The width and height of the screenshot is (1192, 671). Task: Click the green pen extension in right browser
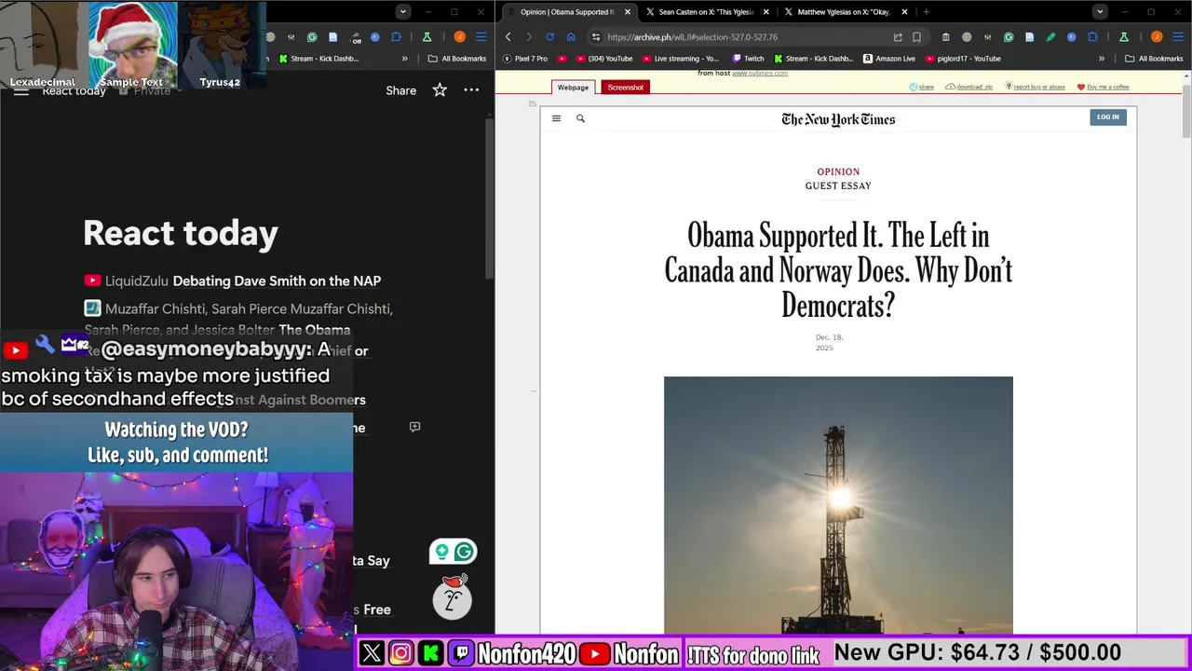pyautogui.click(x=1050, y=37)
